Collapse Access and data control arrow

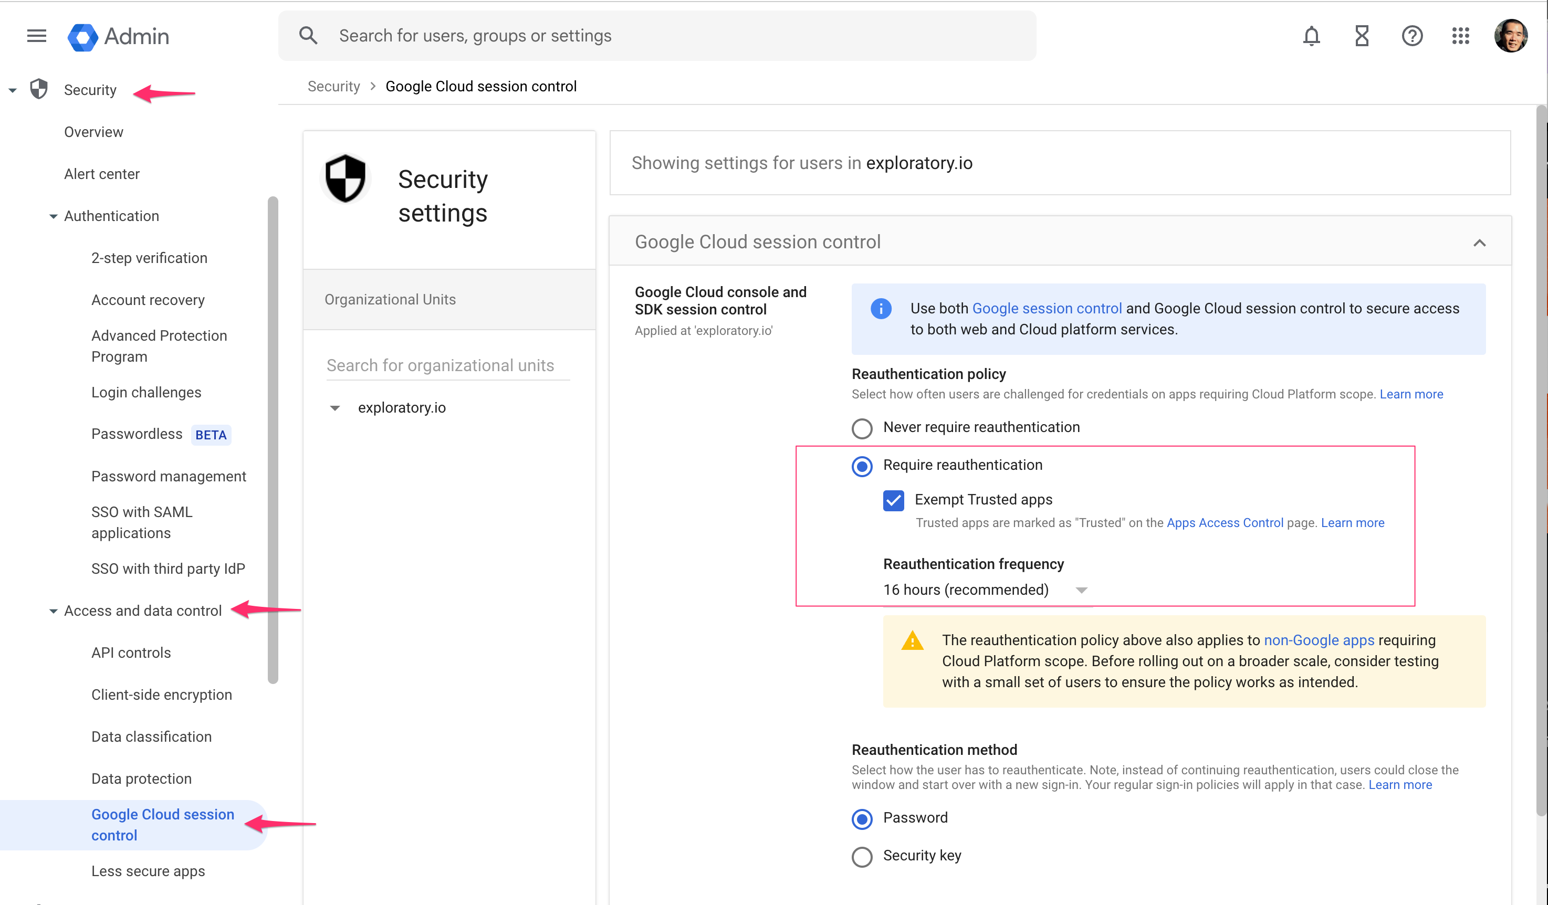pos(54,612)
